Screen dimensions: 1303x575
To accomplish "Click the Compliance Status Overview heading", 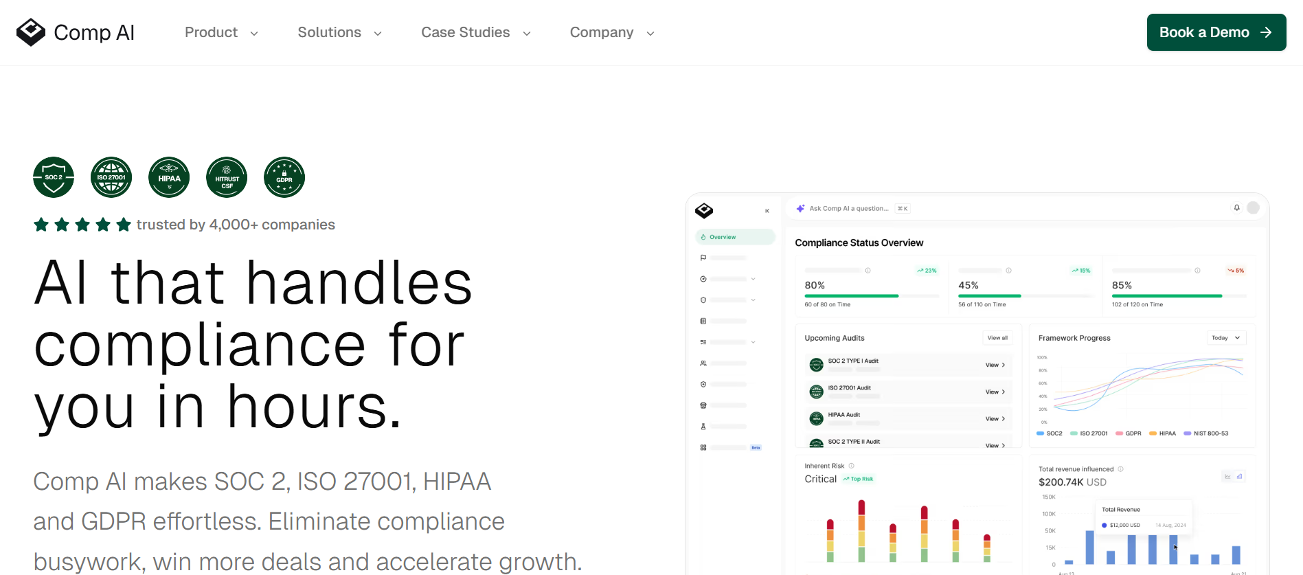I will pyautogui.click(x=859, y=243).
